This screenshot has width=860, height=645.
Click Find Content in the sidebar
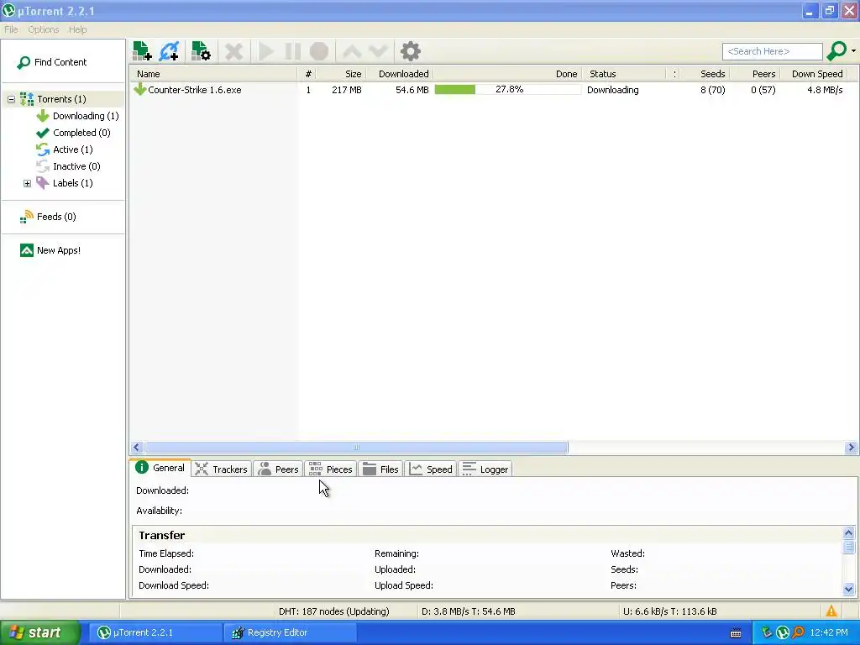[x=52, y=62]
